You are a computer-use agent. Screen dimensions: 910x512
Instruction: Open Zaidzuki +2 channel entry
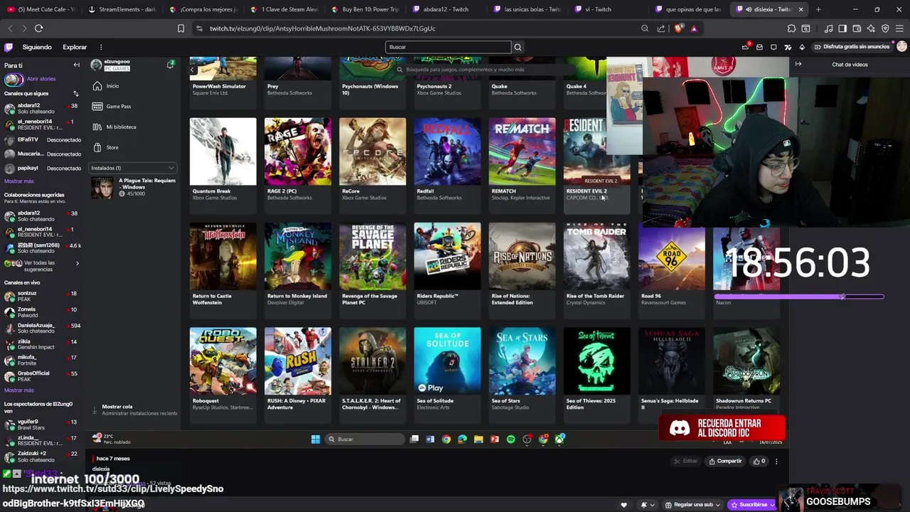point(41,457)
